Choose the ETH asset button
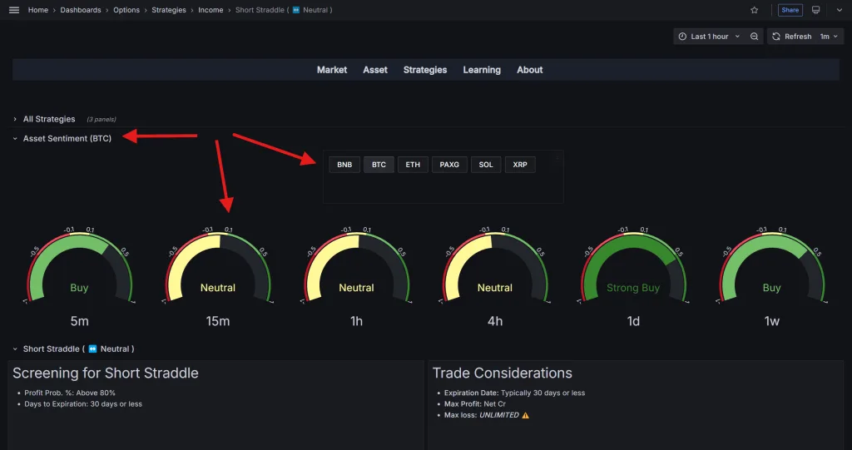The height and width of the screenshot is (450, 852). [413, 165]
